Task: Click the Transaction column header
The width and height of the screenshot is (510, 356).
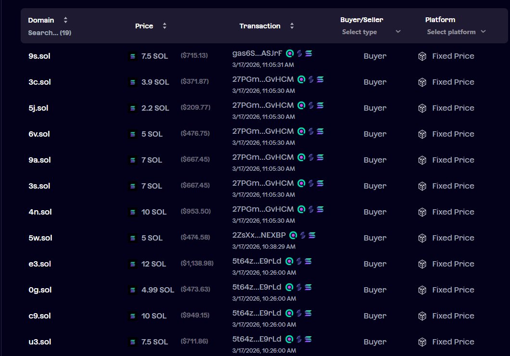Action: [x=260, y=26]
